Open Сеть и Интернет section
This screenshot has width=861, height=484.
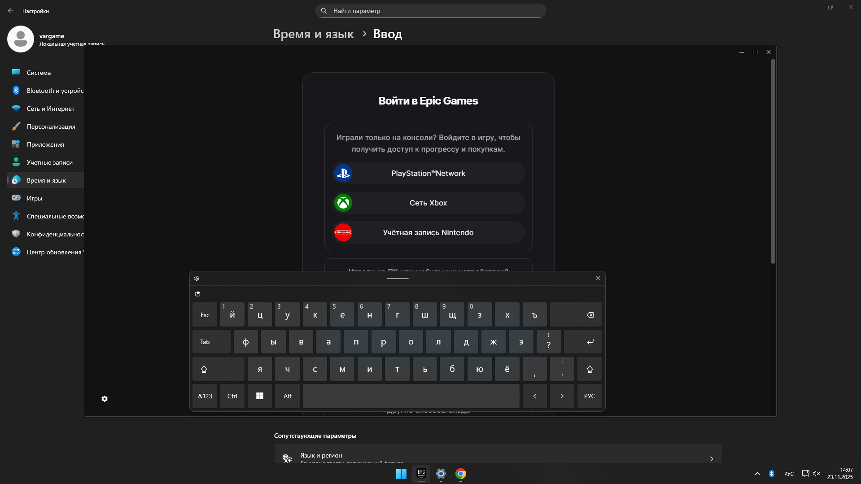46,109
